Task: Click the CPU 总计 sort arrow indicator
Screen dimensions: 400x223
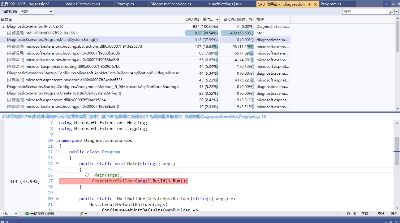Action: (217, 20)
